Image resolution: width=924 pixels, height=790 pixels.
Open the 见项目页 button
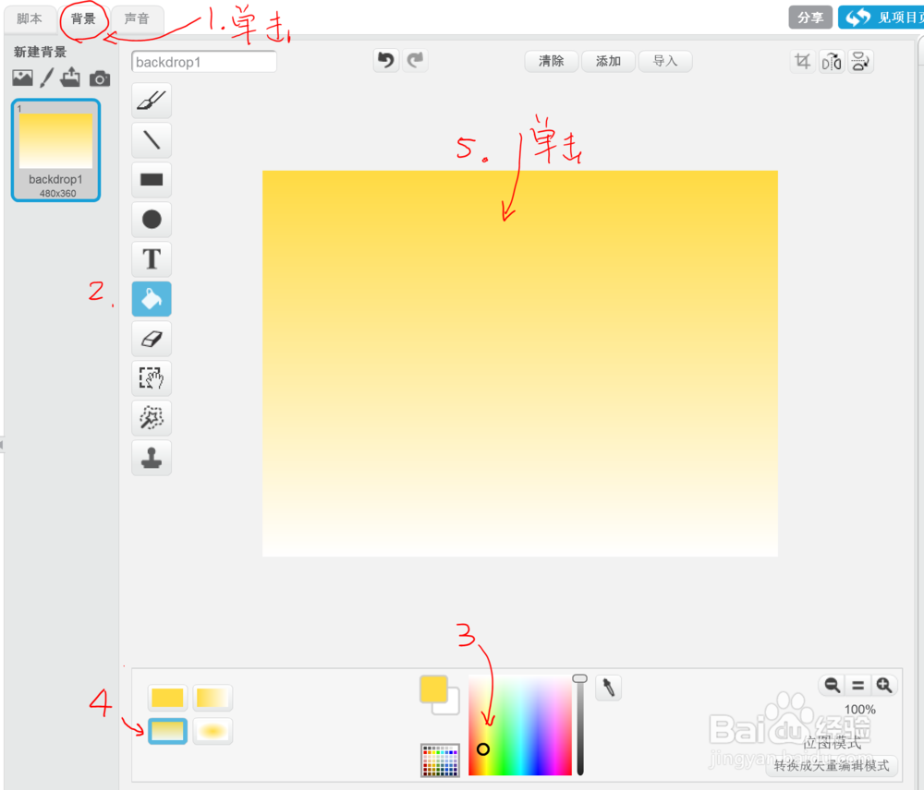point(881,18)
